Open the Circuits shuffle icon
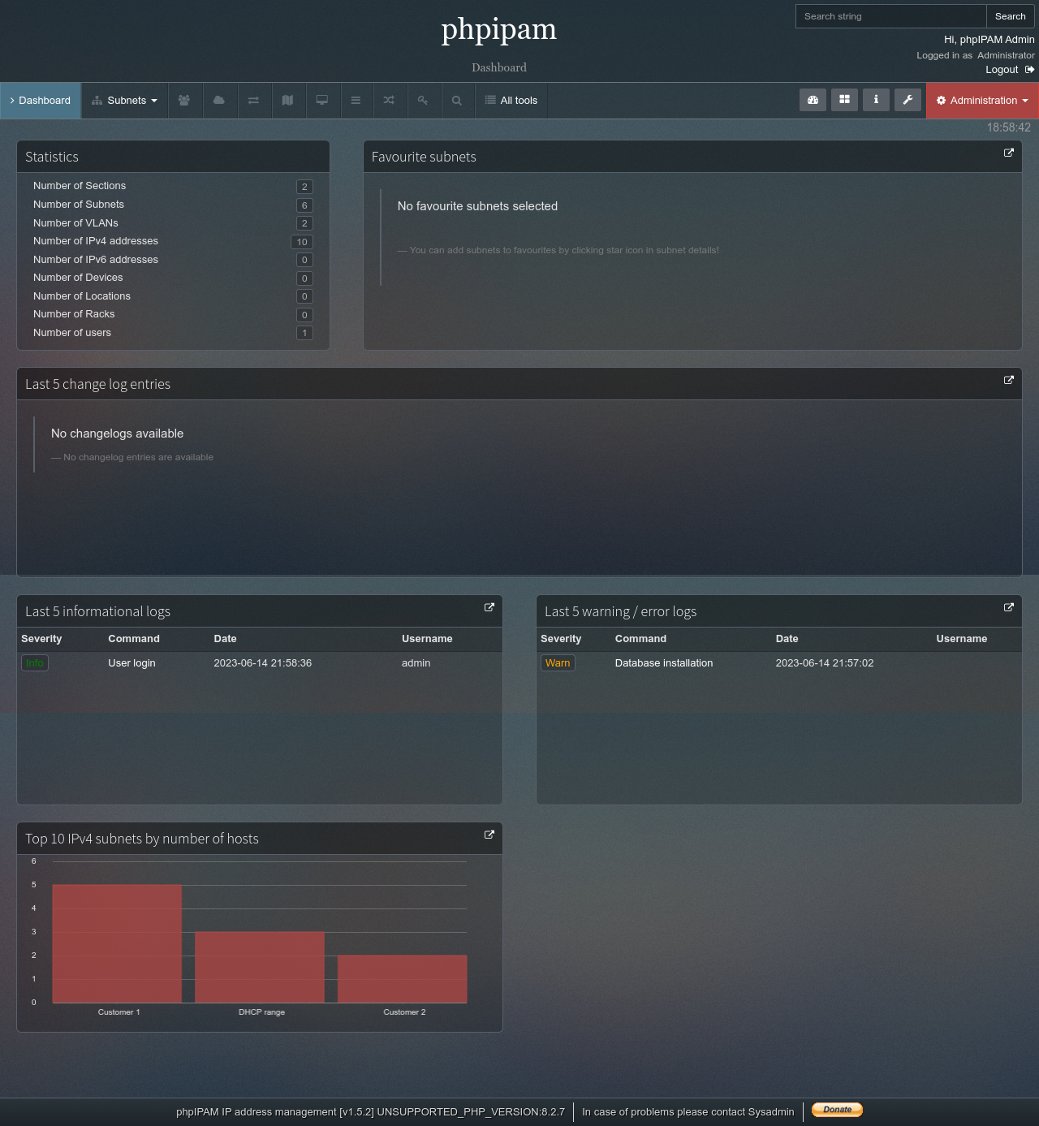 (390, 101)
